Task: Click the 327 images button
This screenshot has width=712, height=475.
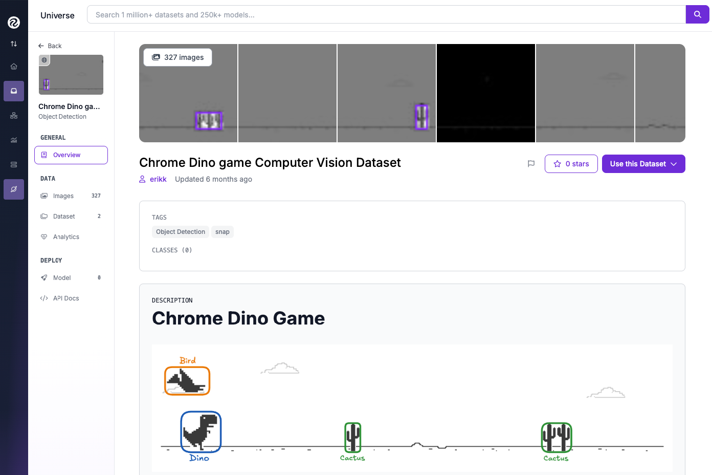Action: tap(177, 57)
